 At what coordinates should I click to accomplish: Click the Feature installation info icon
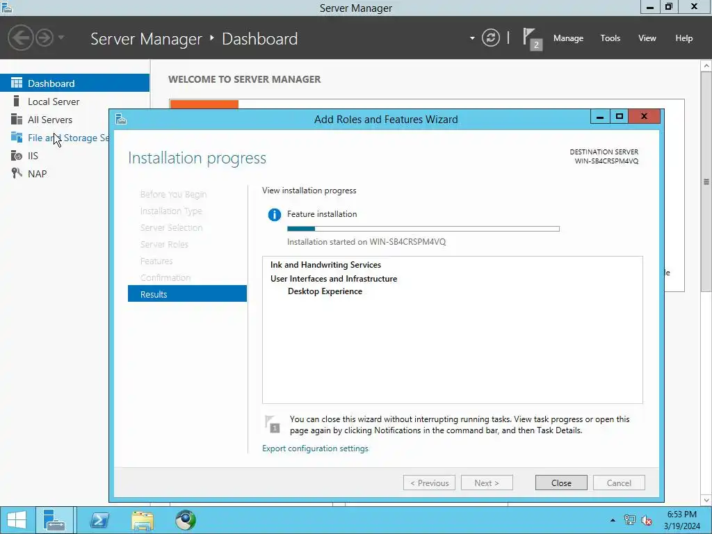274,214
